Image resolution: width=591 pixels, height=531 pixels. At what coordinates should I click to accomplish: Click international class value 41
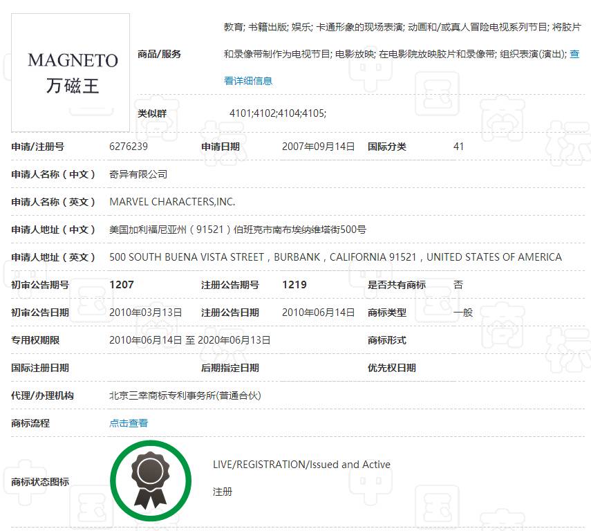pyautogui.click(x=458, y=147)
